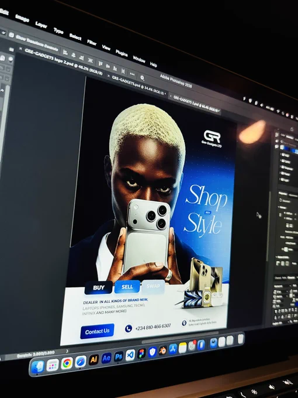The width and height of the screenshot is (298, 398).
Task: Open the View menu
Action: click(x=106, y=47)
